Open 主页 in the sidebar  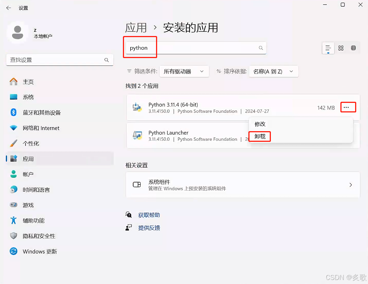point(60,82)
